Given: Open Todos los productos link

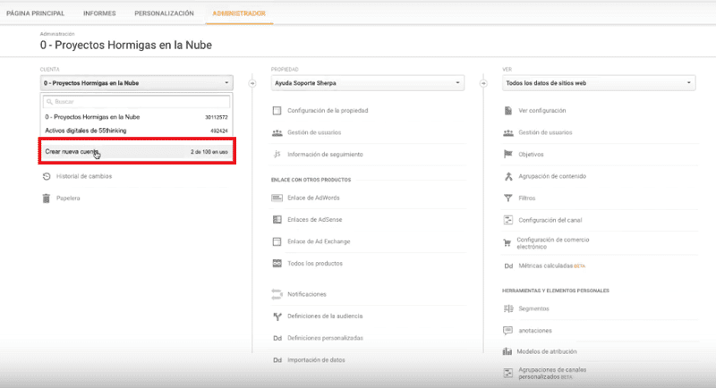Looking at the screenshot, I should tap(315, 264).
